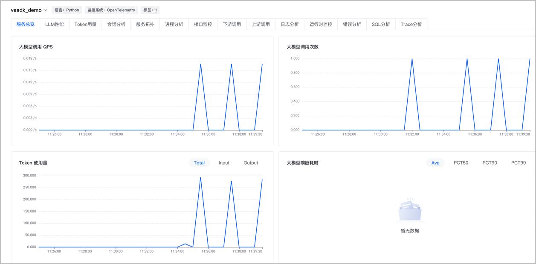The width and height of the screenshot is (536, 264).
Task: Click the 语言: Python tag
Action: tap(67, 10)
